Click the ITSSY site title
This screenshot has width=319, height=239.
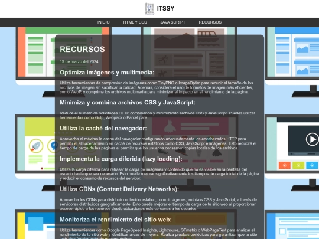[165, 8]
